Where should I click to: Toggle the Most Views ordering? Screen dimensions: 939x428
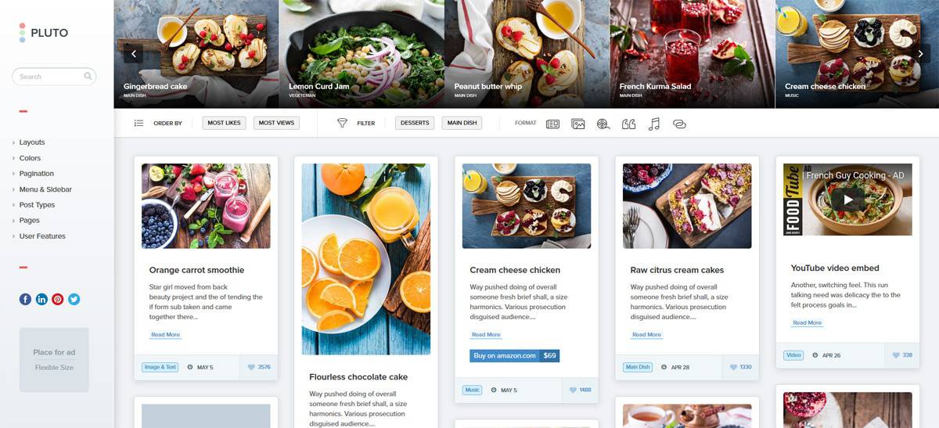pos(276,123)
